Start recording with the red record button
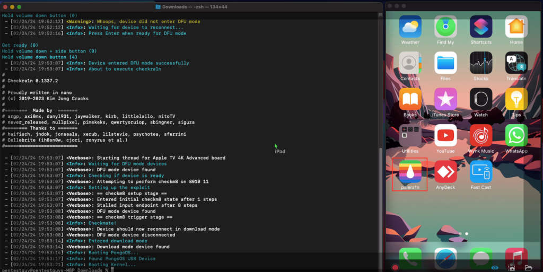Viewport: 543px width, 272px height. [x=395, y=268]
